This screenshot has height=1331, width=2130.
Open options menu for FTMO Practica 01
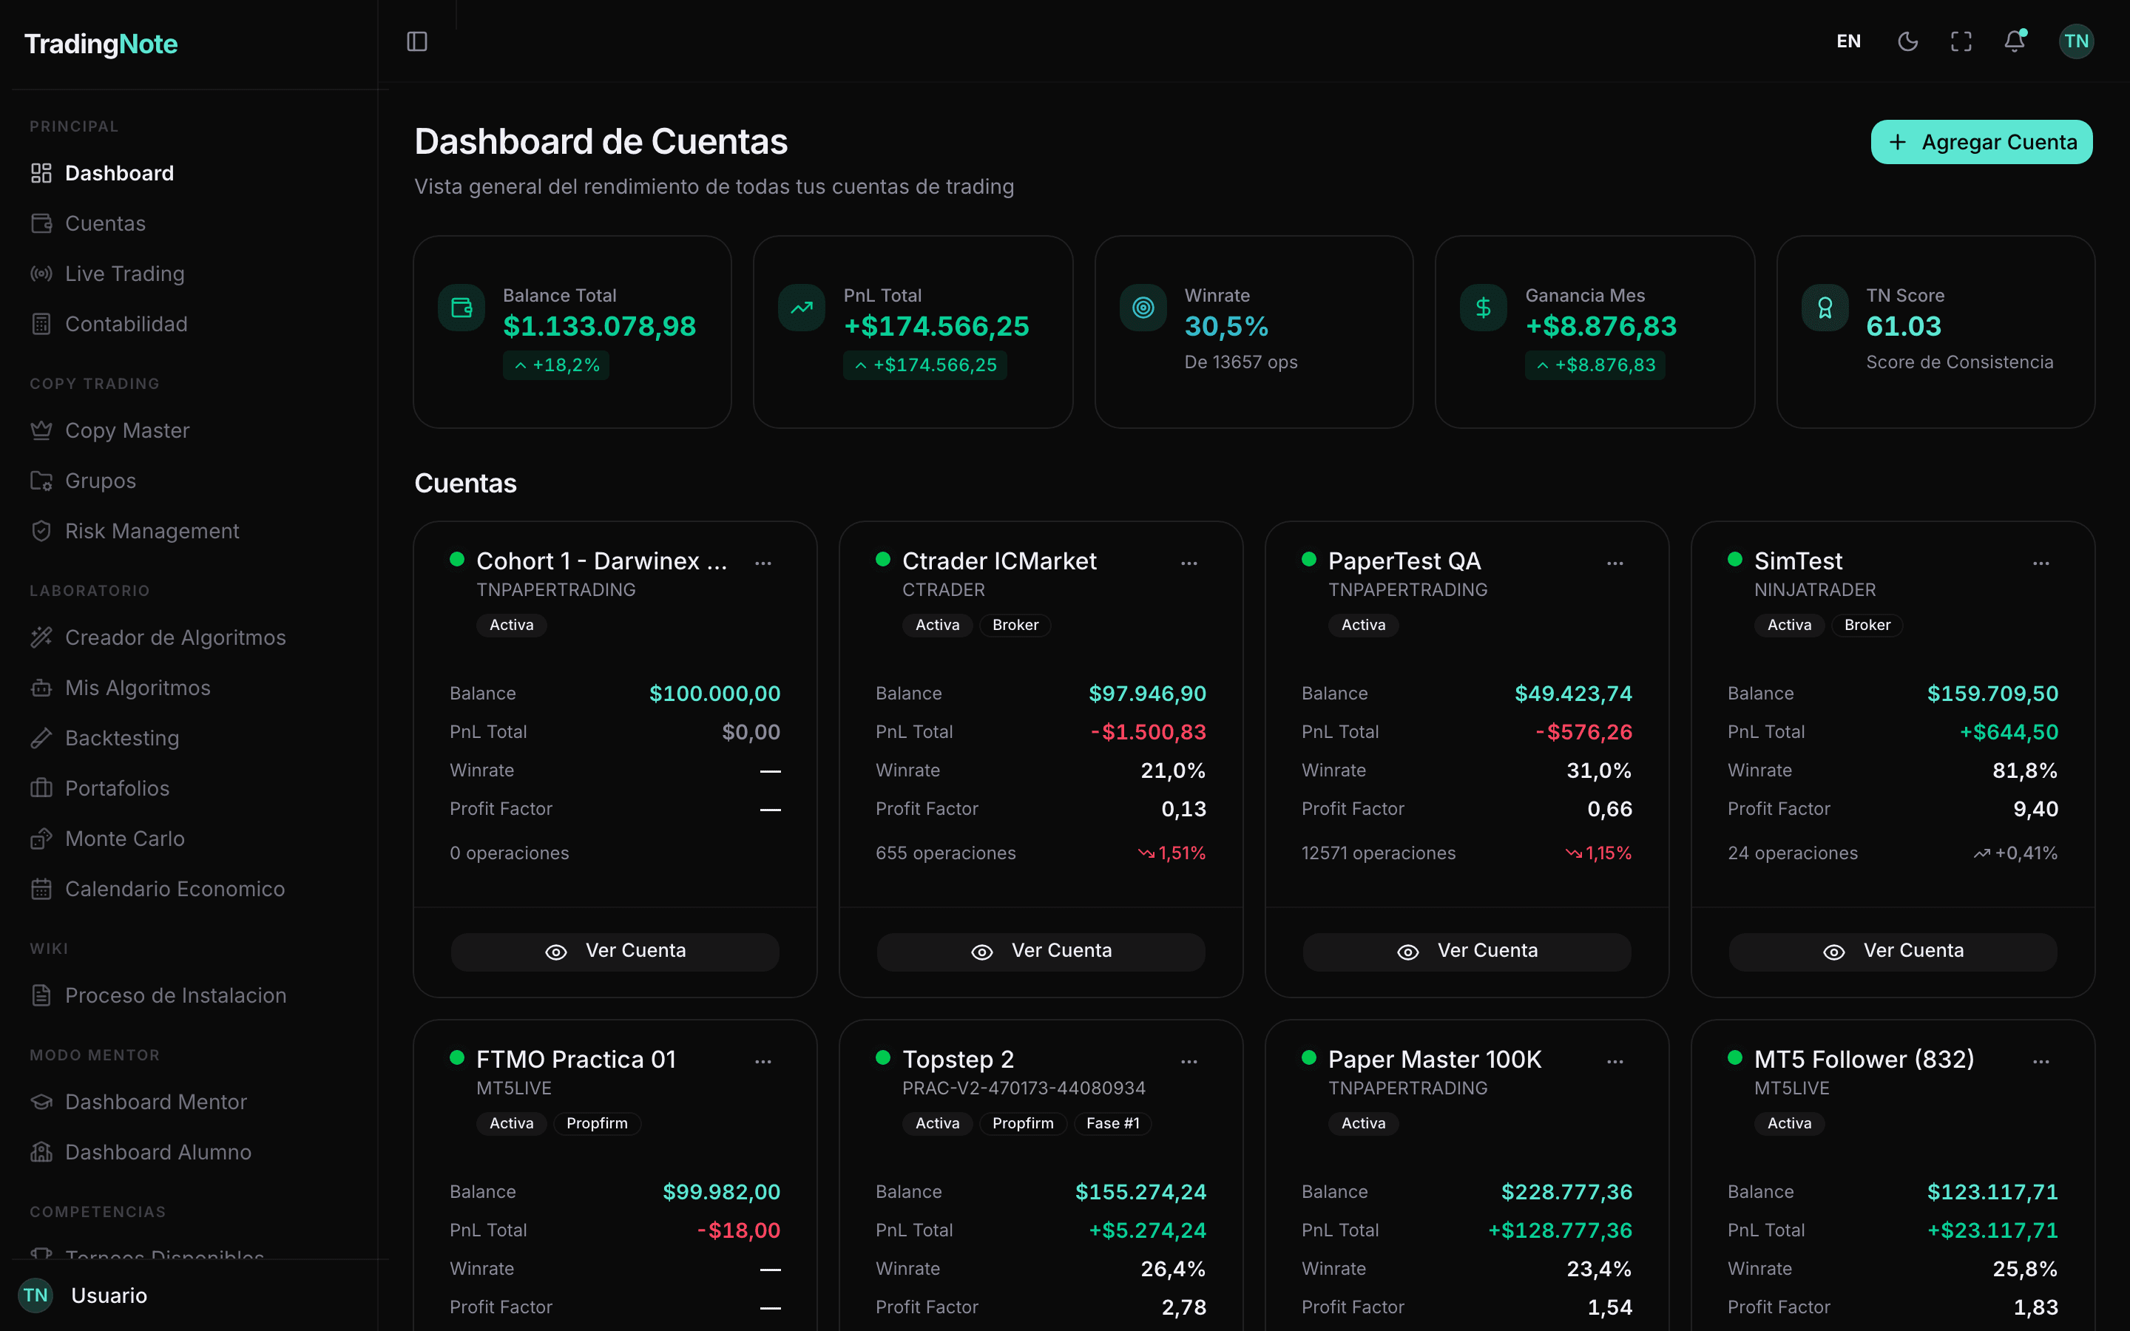tap(763, 1061)
